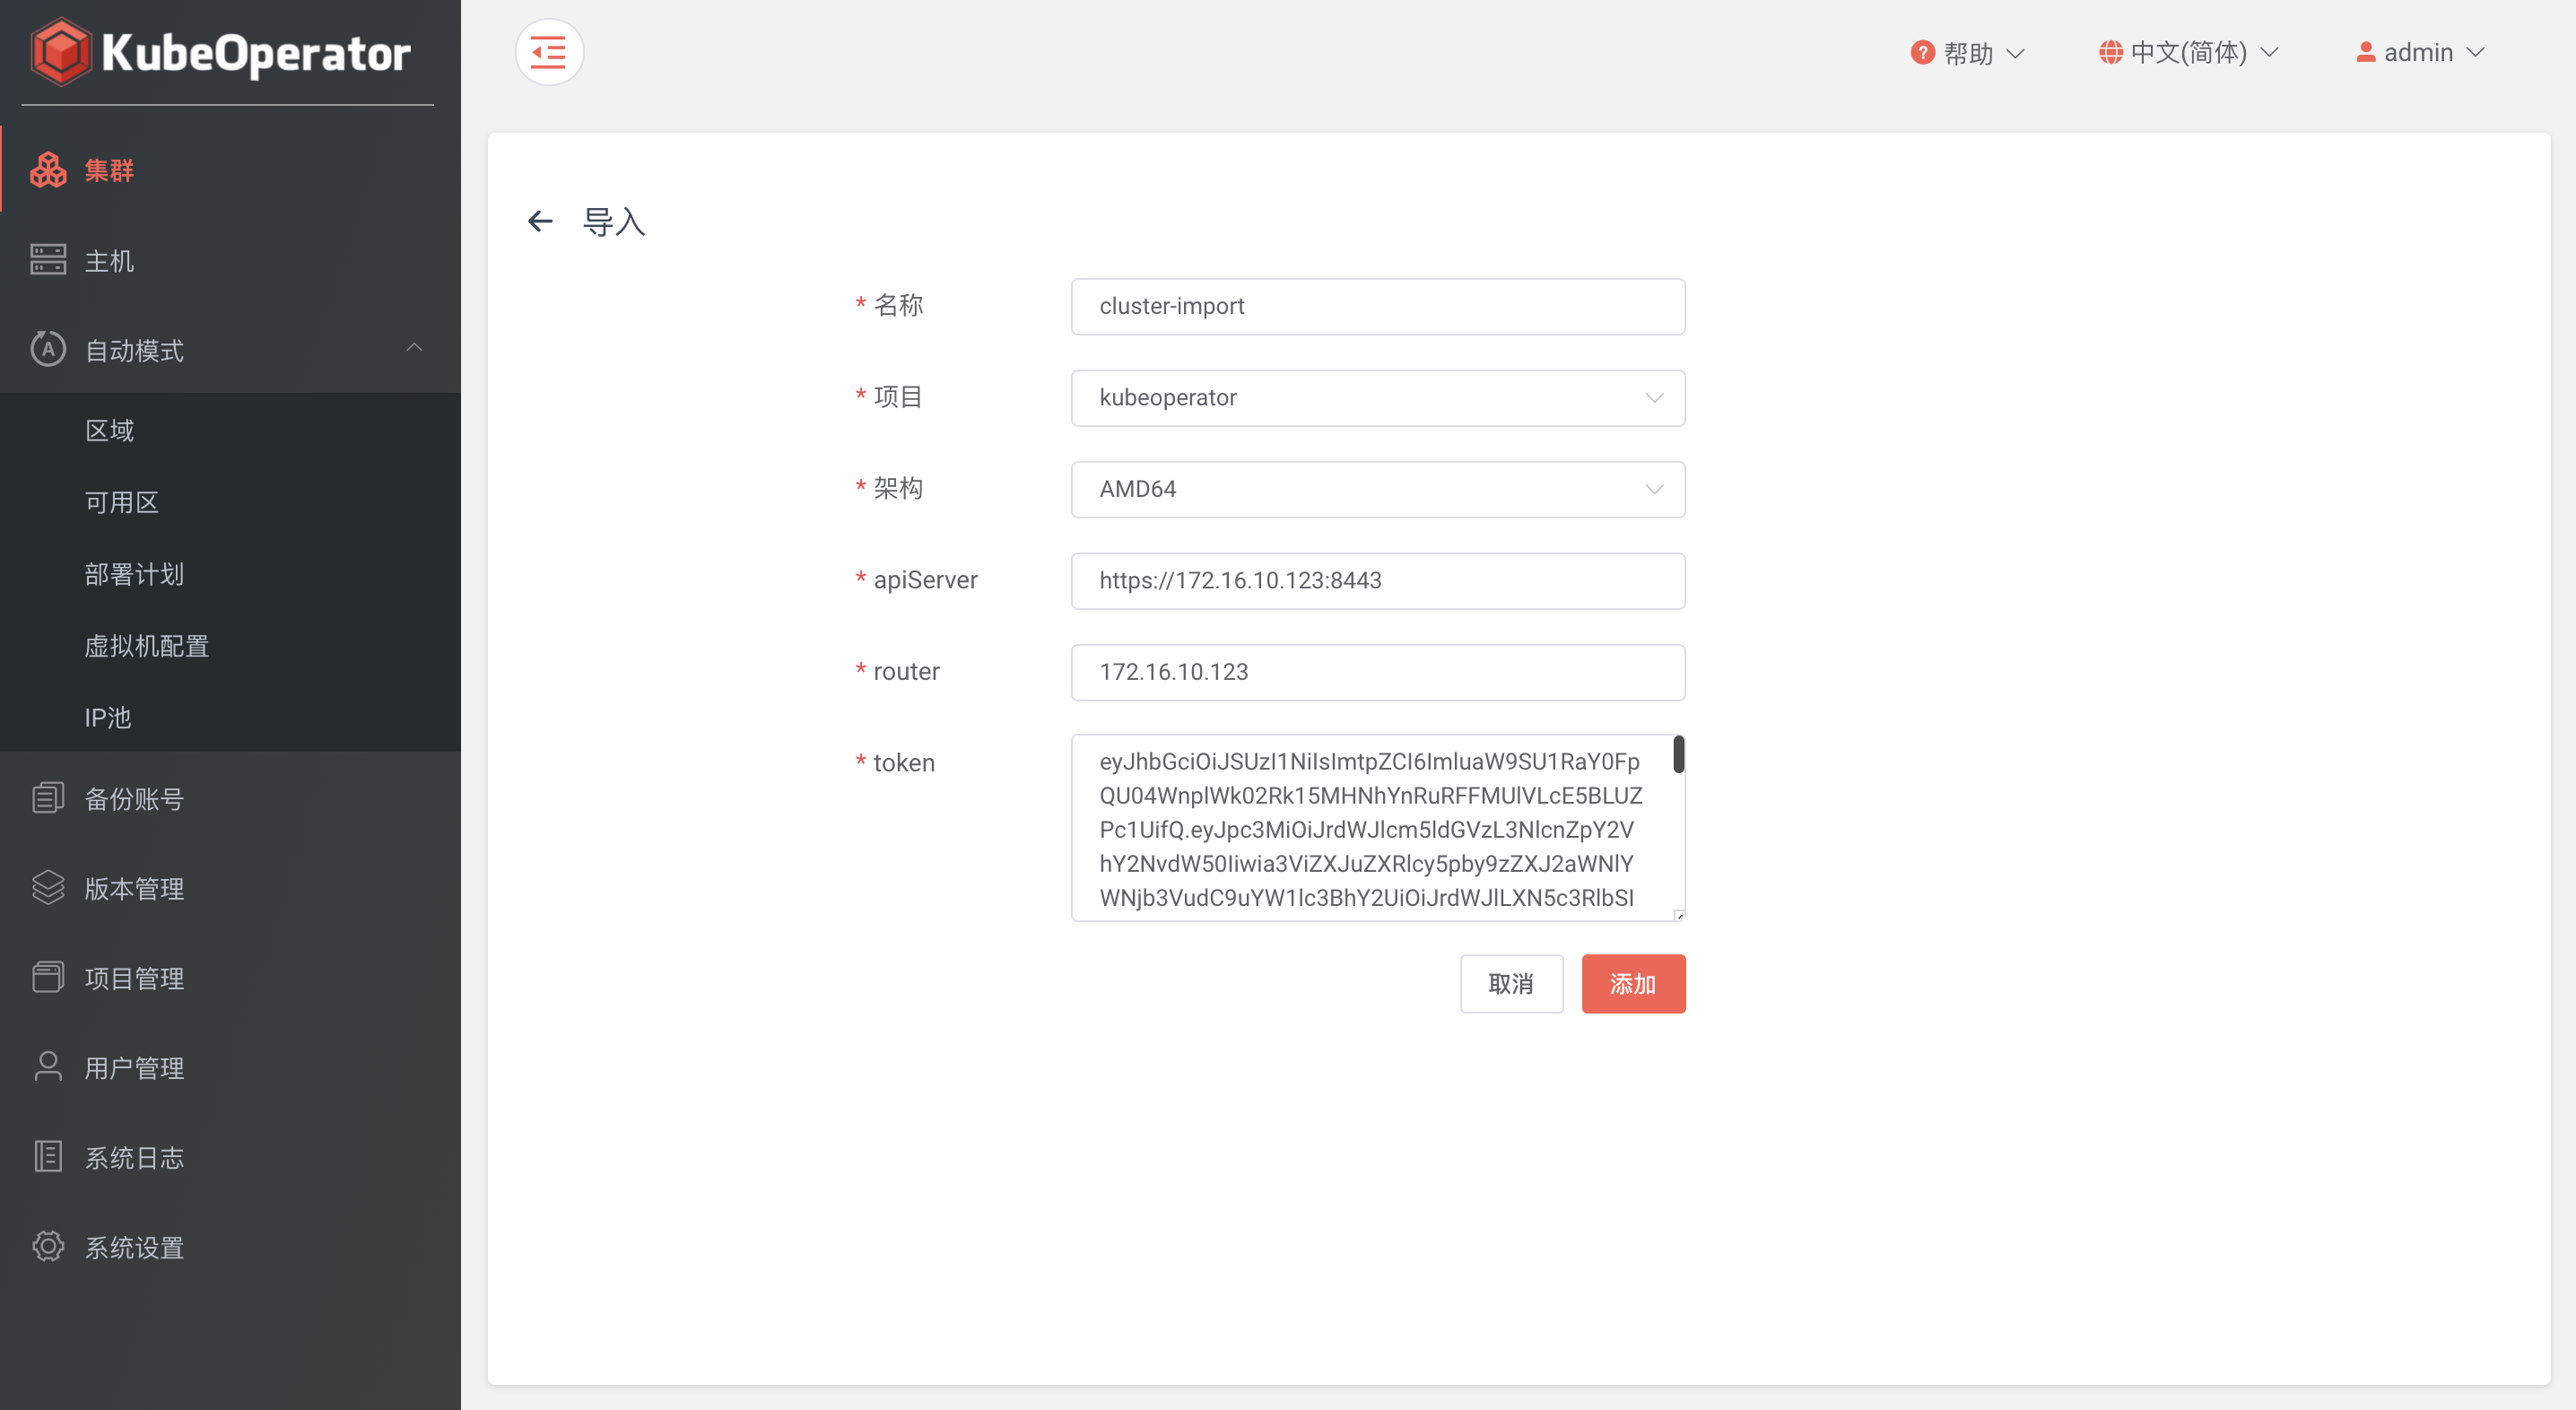Click the backup account (备份账号) icon
The height and width of the screenshot is (1410, 2576).
pos(48,798)
